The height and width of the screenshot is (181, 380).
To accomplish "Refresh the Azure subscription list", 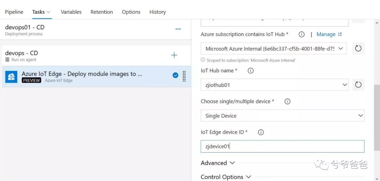I will click(x=358, y=49).
